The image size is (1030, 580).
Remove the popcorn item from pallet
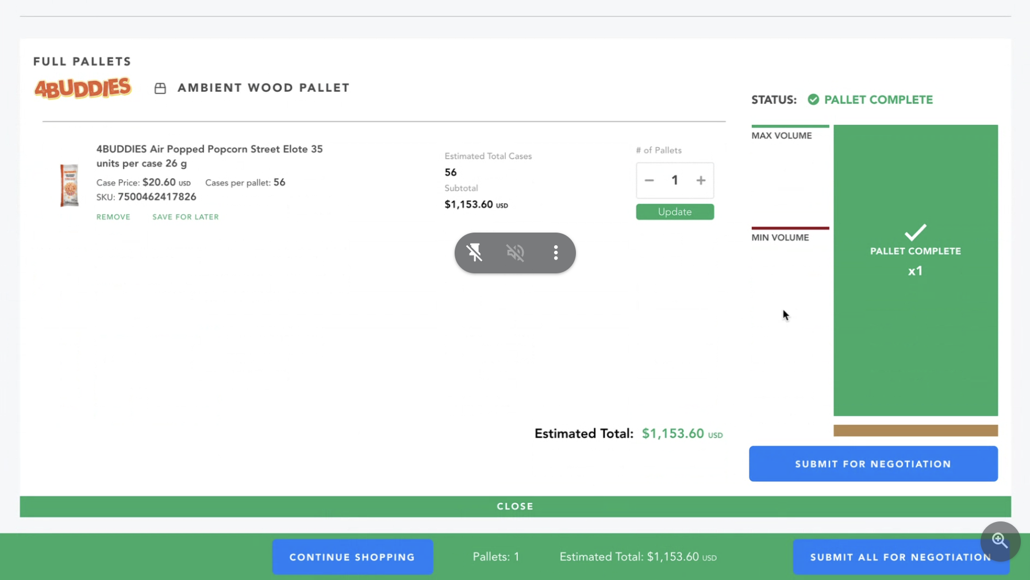click(113, 217)
